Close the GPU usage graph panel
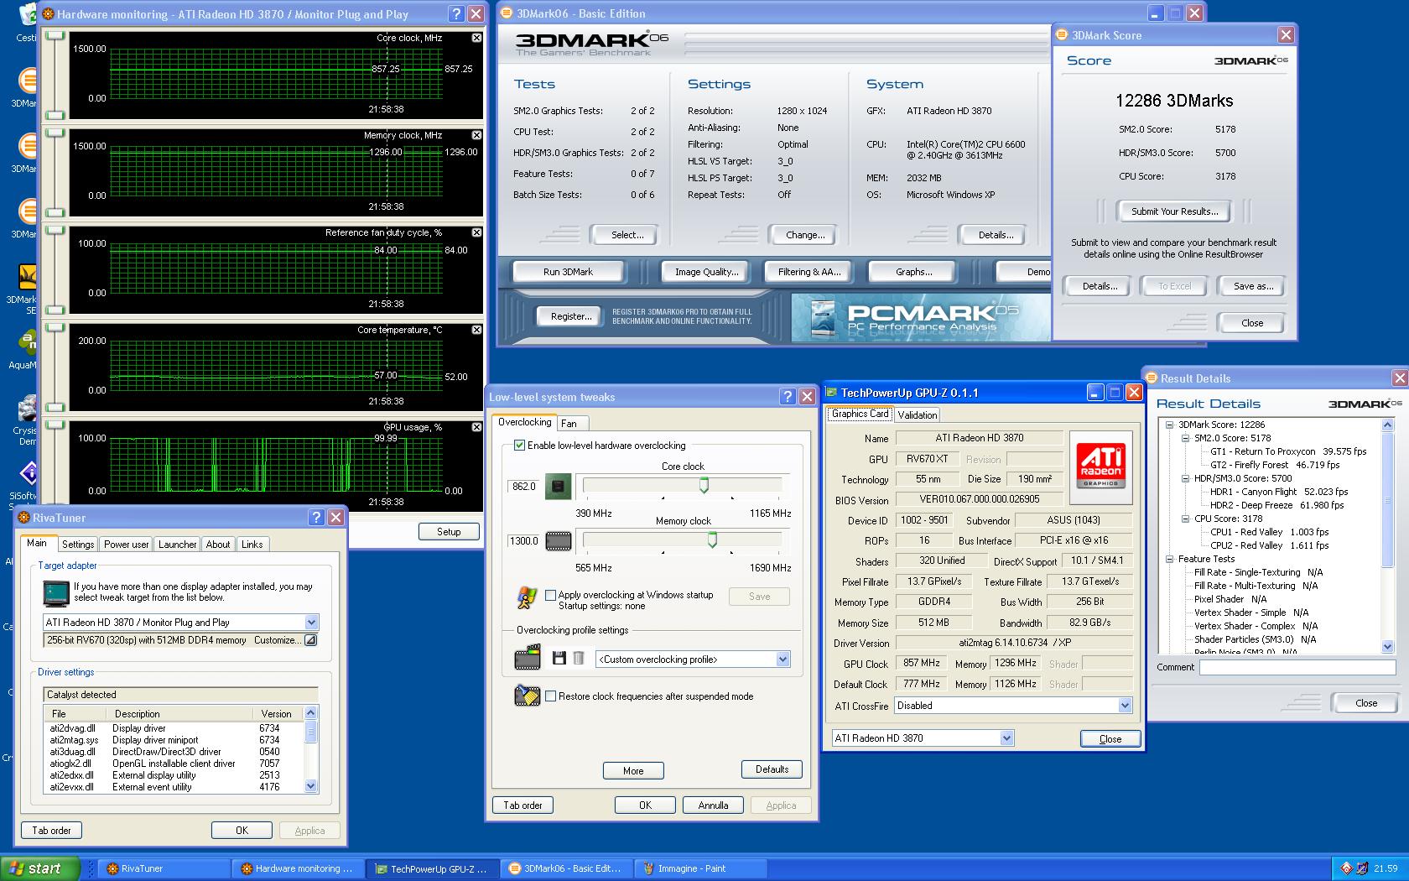The height and width of the screenshot is (881, 1409). (x=476, y=427)
